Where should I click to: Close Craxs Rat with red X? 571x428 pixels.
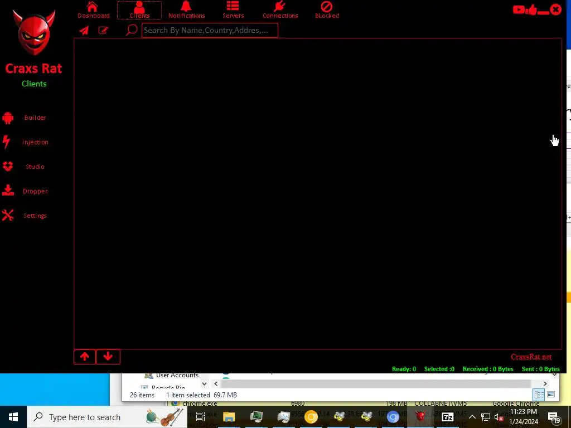coord(556,9)
